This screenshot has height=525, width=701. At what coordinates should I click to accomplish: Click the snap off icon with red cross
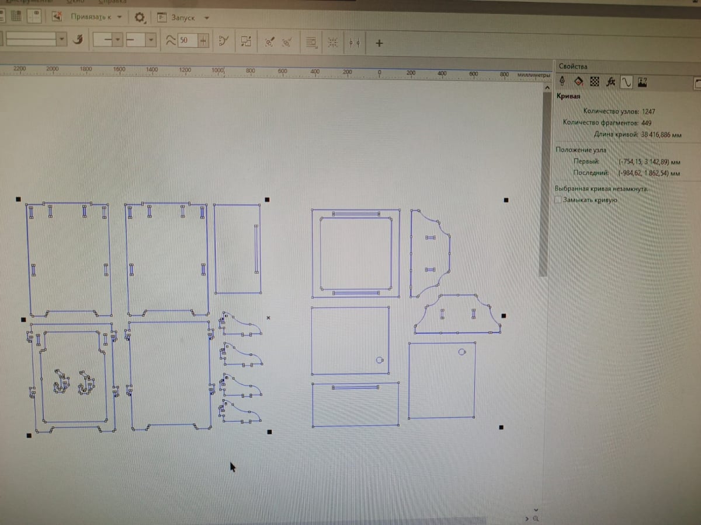pyautogui.click(x=57, y=17)
